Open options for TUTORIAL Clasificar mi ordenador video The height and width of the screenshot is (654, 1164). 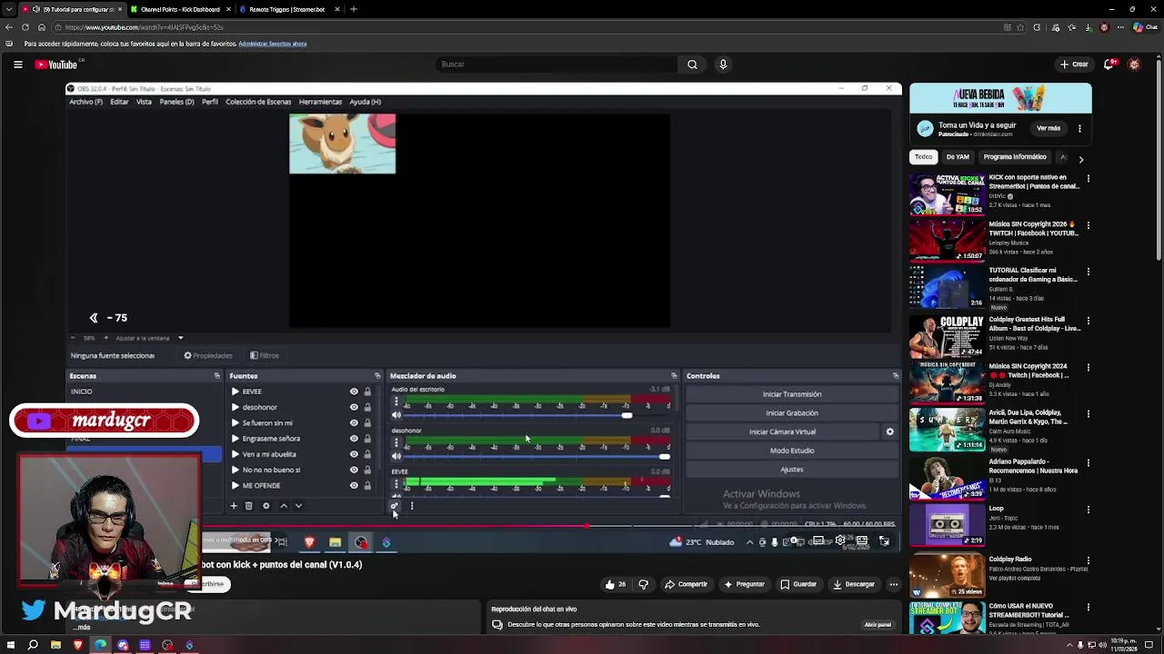(x=1088, y=272)
